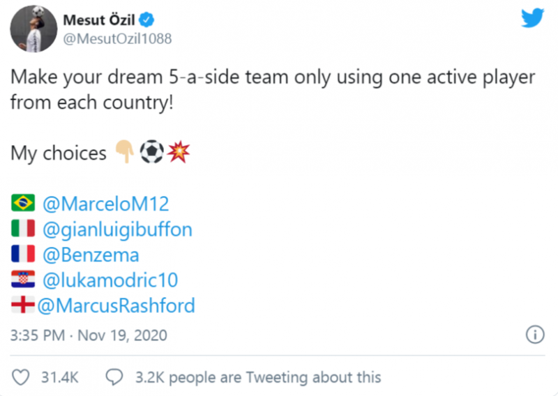Open the Mesut Özil display name link
558x396 pixels.
click(x=103, y=18)
